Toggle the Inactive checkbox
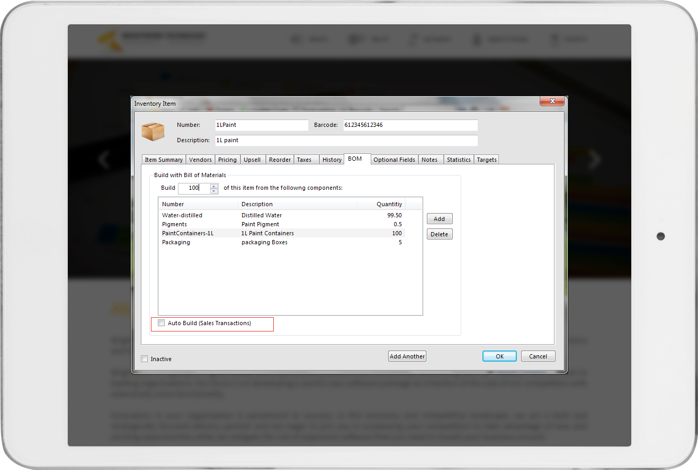 pos(145,359)
